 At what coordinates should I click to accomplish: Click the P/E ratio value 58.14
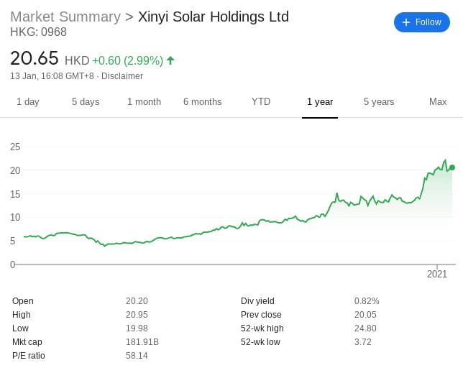[137, 356]
